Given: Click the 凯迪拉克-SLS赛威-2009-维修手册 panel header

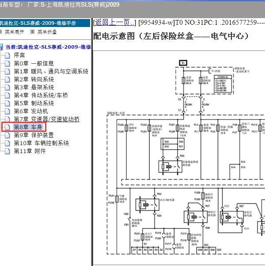Looking at the screenshot, I should pyautogui.click(x=45, y=23).
